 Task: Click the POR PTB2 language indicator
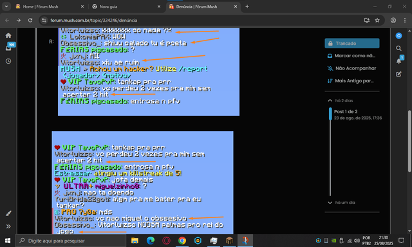(x=366, y=241)
